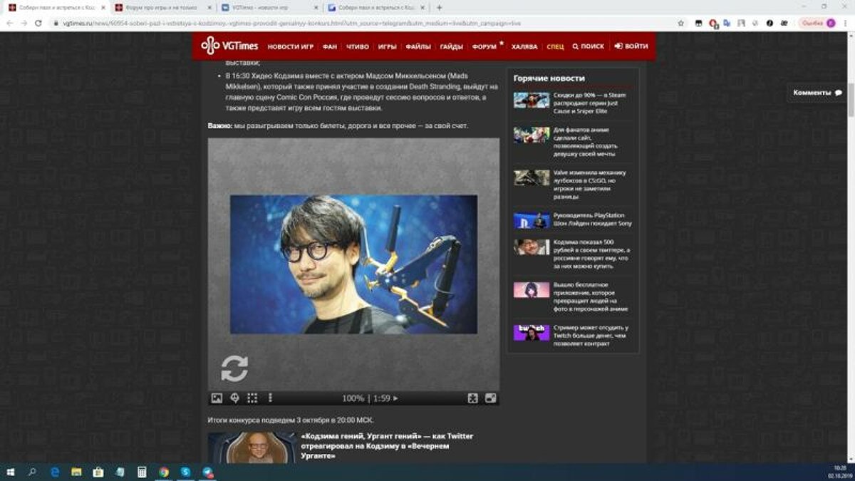Open the Twitch streamer news thumbnail
The width and height of the screenshot is (855, 481).
[532, 333]
